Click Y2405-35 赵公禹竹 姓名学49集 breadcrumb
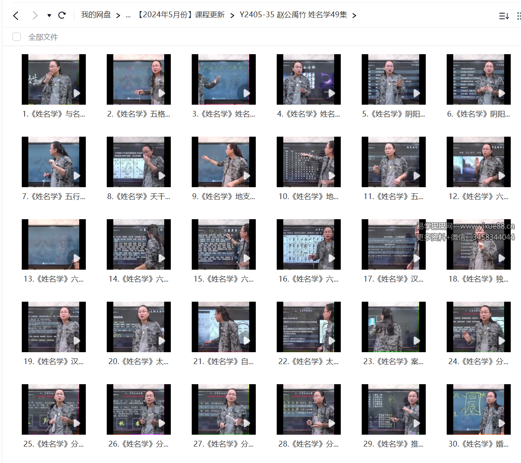 [293, 15]
